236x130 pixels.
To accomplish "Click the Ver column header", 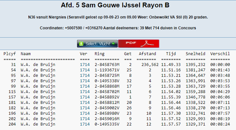I will click(83, 54).
